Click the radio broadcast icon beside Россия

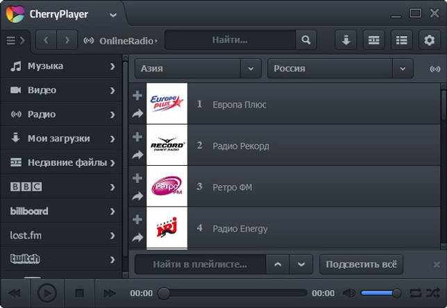point(435,69)
